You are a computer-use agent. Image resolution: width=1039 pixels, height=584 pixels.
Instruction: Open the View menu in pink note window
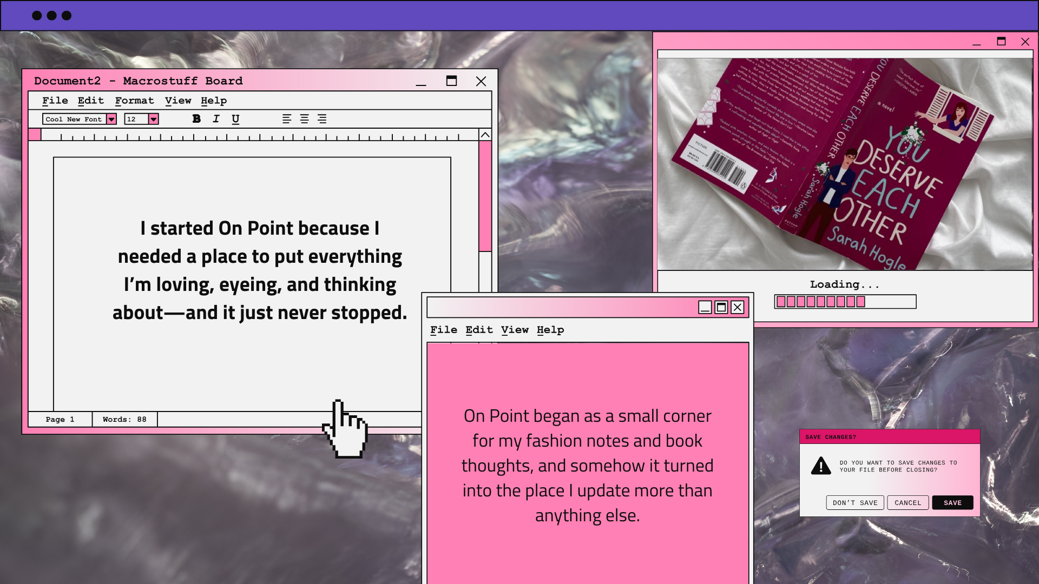tap(514, 330)
